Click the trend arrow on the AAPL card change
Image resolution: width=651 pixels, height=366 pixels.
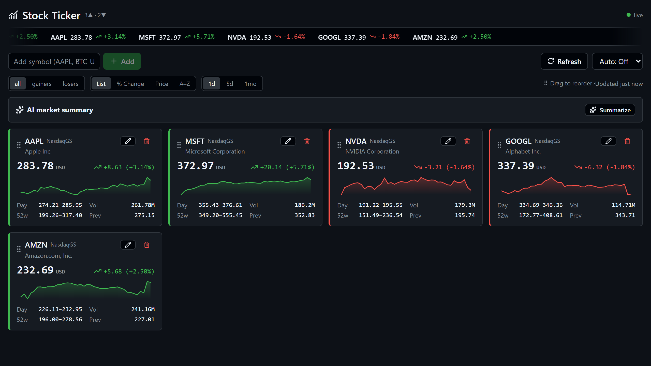pyautogui.click(x=98, y=167)
